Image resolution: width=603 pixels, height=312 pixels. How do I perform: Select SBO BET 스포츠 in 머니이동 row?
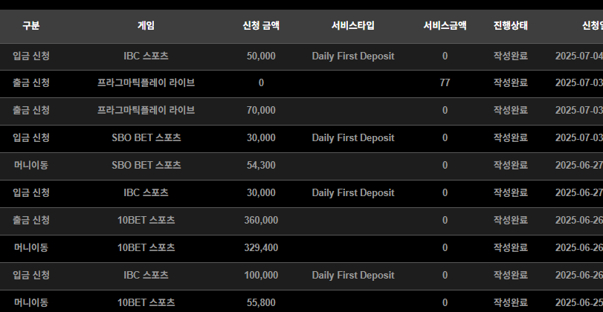click(146, 165)
